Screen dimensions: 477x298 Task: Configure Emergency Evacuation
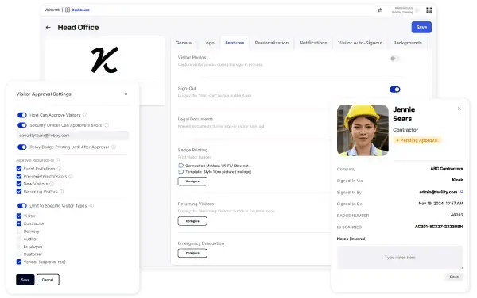click(192, 253)
